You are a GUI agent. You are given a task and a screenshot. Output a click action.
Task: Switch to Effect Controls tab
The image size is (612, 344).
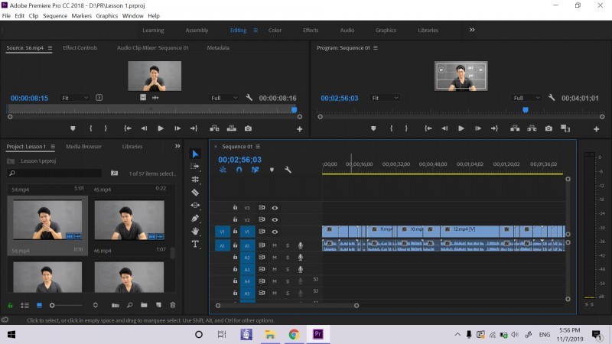tap(80, 47)
